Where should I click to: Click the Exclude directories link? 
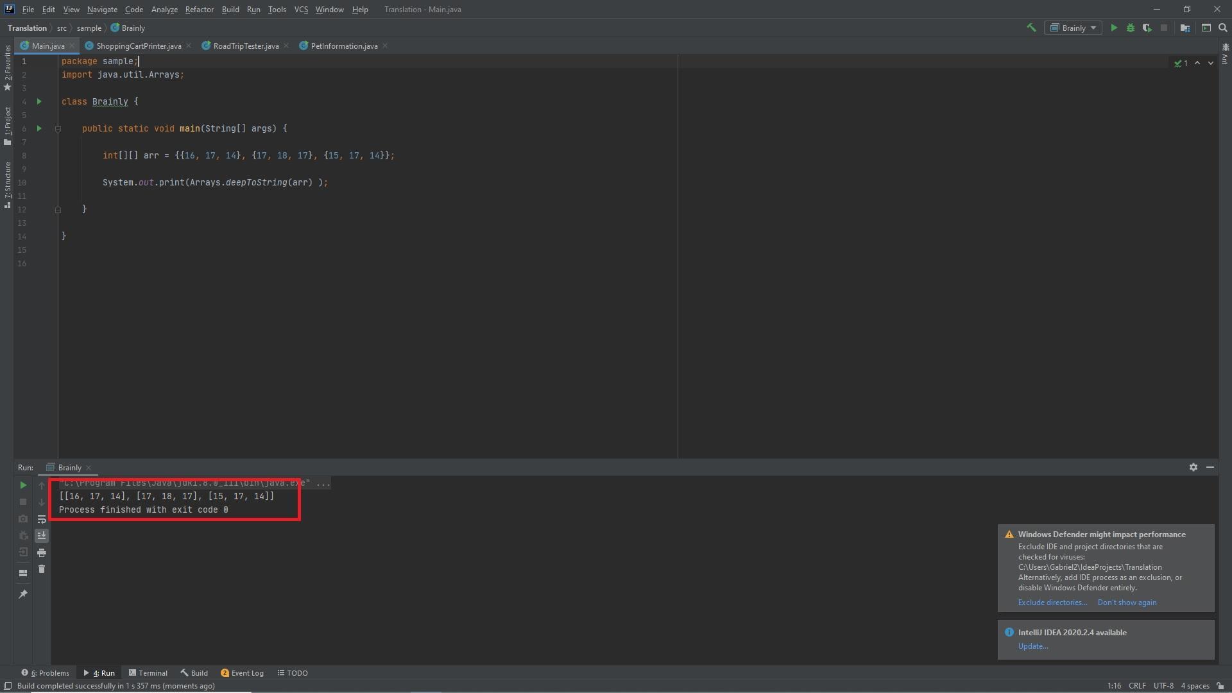tap(1052, 603)
